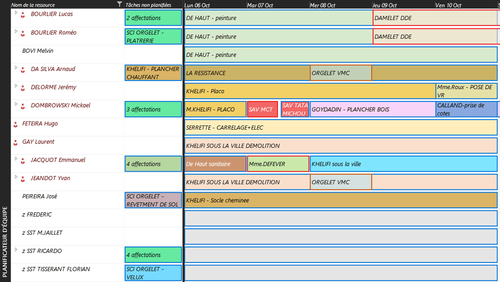Open the SCI ORGELET - VELUX unplanned task
The height and width of the screenshot is (282, 500).
point(153,273)
